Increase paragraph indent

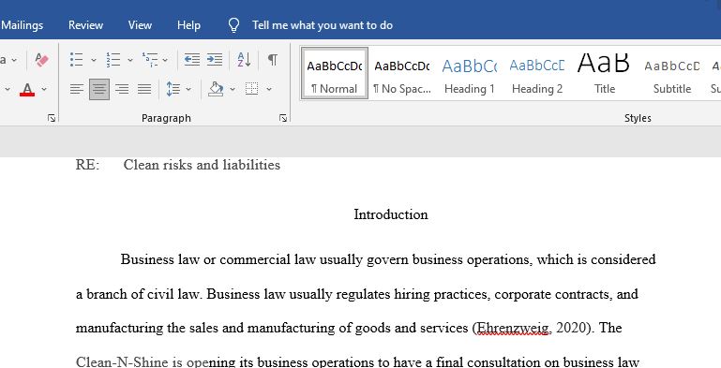click(215, 60)
